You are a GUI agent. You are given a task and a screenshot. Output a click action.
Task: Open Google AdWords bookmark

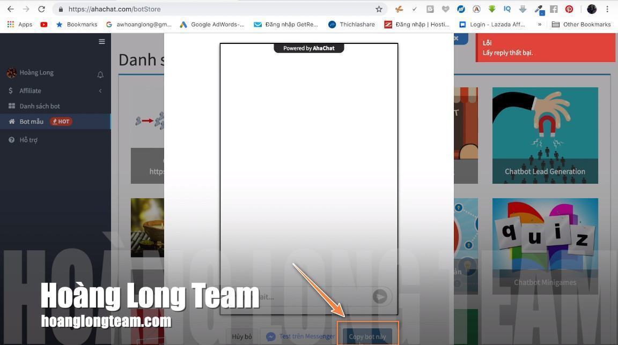coord(212,25)
